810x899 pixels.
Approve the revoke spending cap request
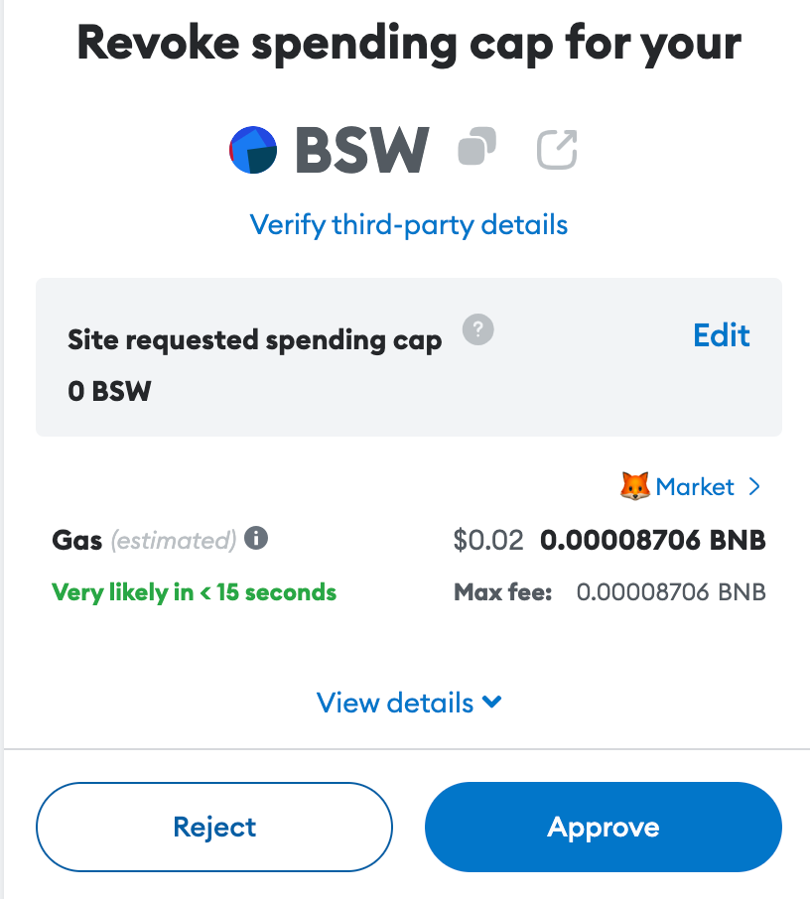[x=604, y=828]
